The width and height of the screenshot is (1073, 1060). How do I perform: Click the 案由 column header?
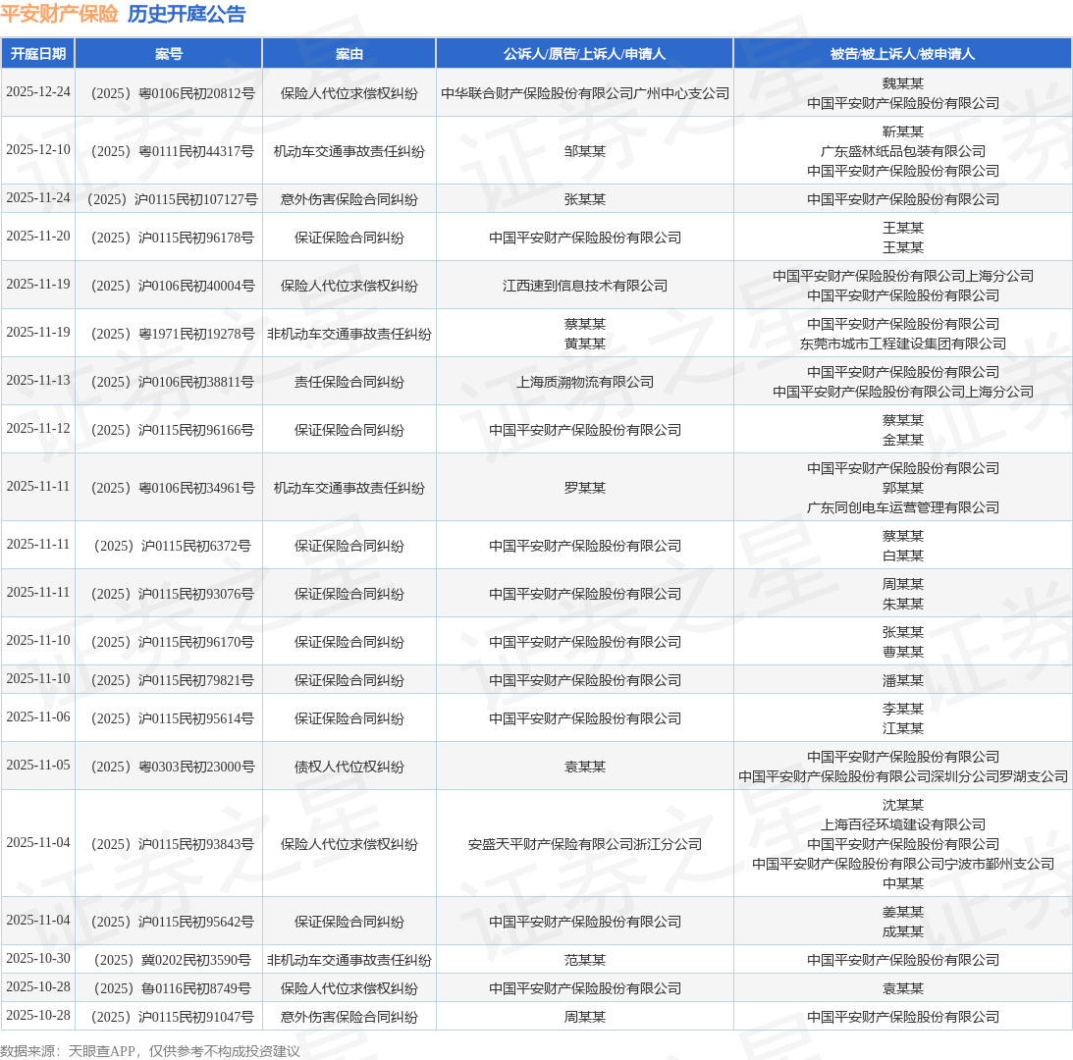point(349,54)
